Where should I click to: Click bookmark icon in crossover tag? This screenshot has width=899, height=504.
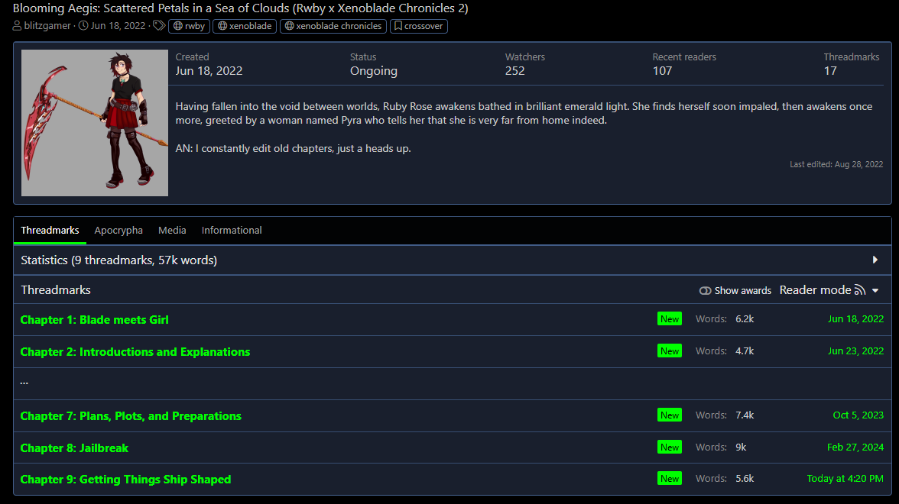(398, 26)
